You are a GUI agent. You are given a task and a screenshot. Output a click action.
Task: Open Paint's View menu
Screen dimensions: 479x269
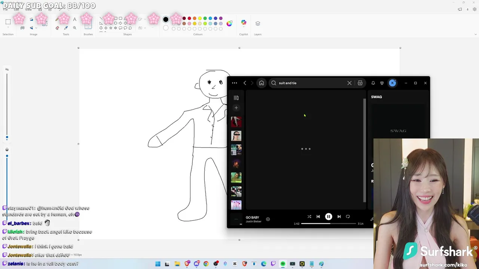[28, 9]
